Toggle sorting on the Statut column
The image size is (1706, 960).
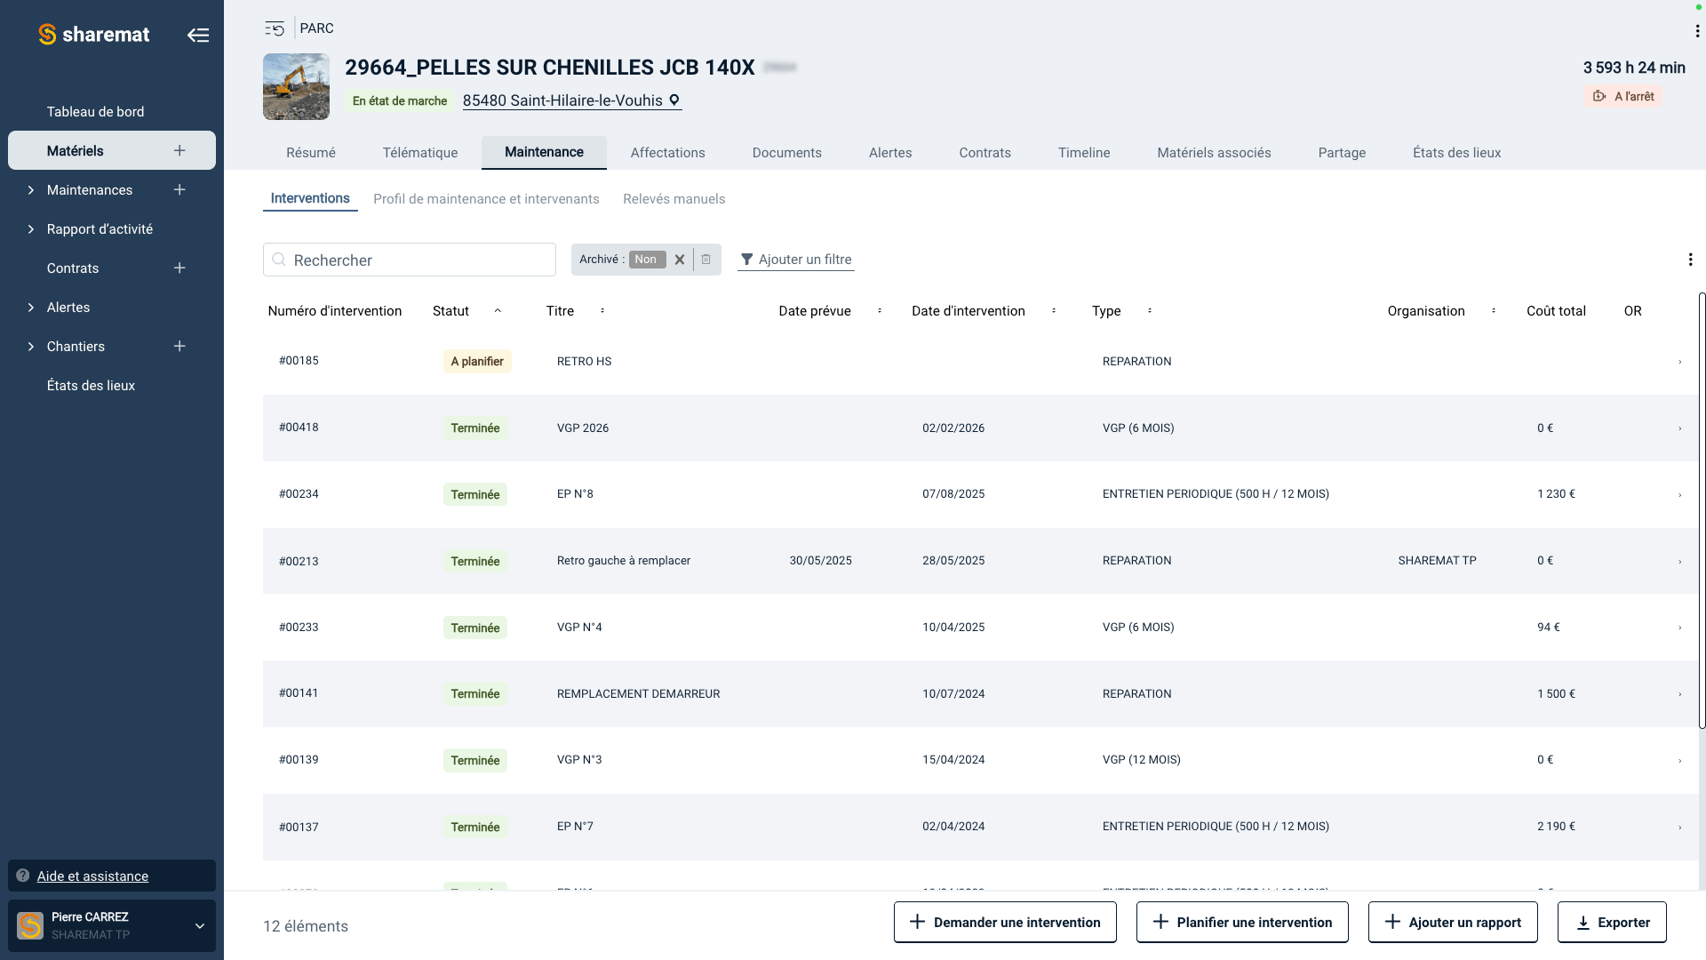pos(498,311)
